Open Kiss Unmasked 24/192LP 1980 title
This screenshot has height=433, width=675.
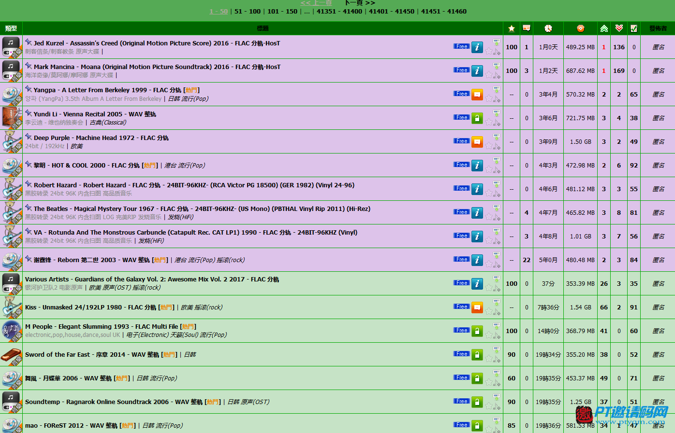coord(90,307)
